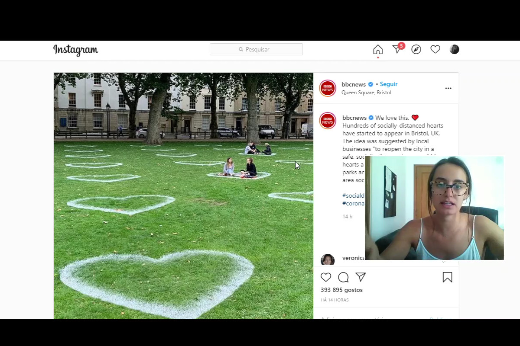The width and height of the screenshot is (520, 346).
Task: Click the bbcnews avatar beside the caption
Action: tap(328, 121)
